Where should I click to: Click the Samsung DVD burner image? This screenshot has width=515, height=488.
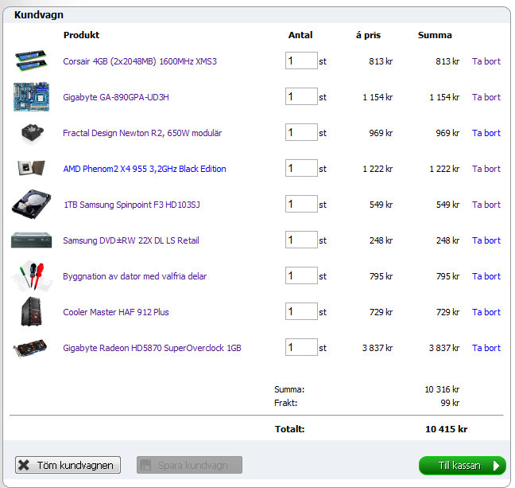tap(31, 240)
